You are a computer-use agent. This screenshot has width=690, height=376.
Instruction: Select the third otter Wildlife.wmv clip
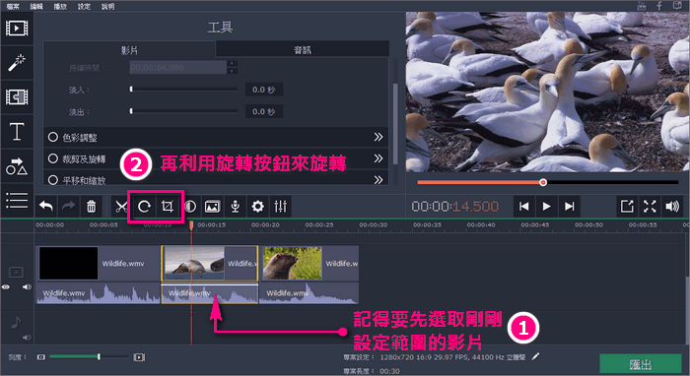tap(310, 263)
